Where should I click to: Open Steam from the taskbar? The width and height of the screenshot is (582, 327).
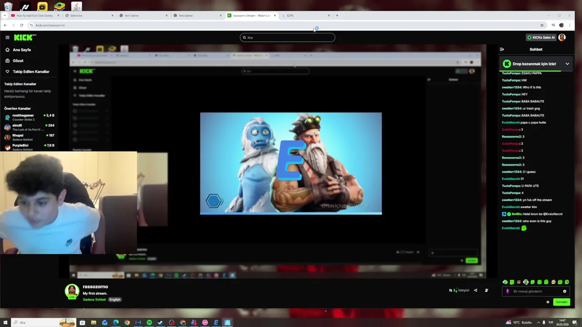point(160,322)
